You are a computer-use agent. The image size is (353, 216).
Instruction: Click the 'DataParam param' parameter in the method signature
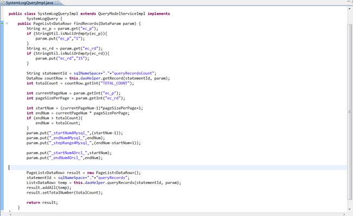click(x=118, y=23)
